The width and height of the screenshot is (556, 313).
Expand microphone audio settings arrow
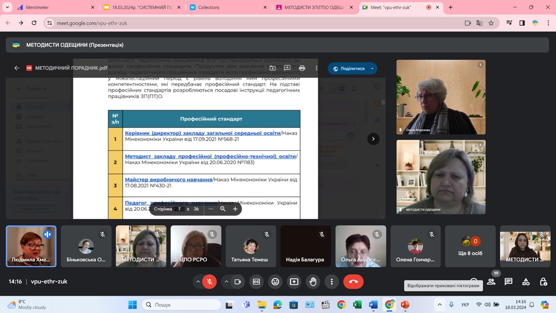click(x=198, y=282)
